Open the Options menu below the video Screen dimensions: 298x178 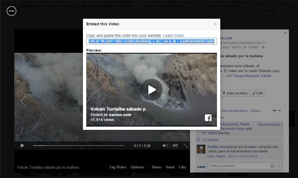pos(137,167)
